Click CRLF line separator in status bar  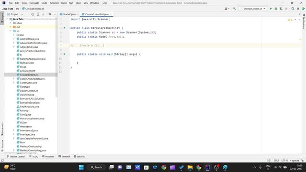tap(276, 161)
